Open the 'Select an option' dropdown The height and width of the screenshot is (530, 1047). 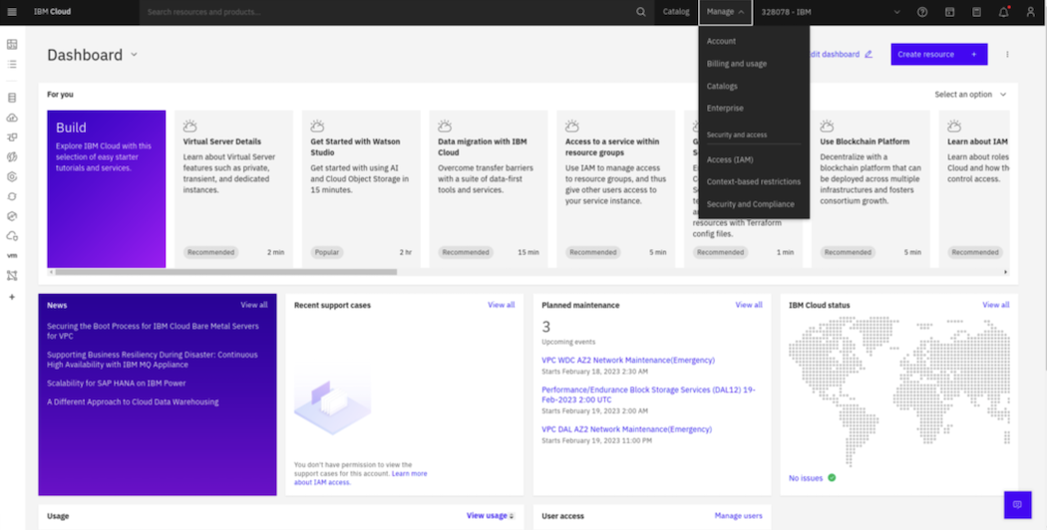click(970, 95)
